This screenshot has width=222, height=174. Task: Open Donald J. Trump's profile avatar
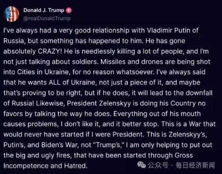[11, 14]
